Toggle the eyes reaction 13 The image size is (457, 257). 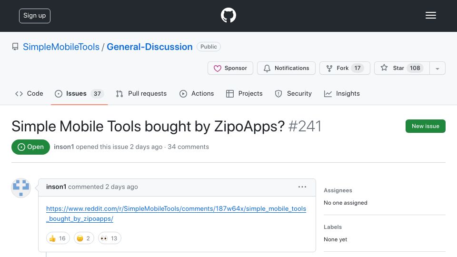(x=109, y=238)
